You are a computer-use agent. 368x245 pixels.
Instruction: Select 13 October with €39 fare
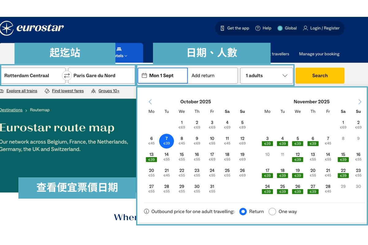pos(151,157)
